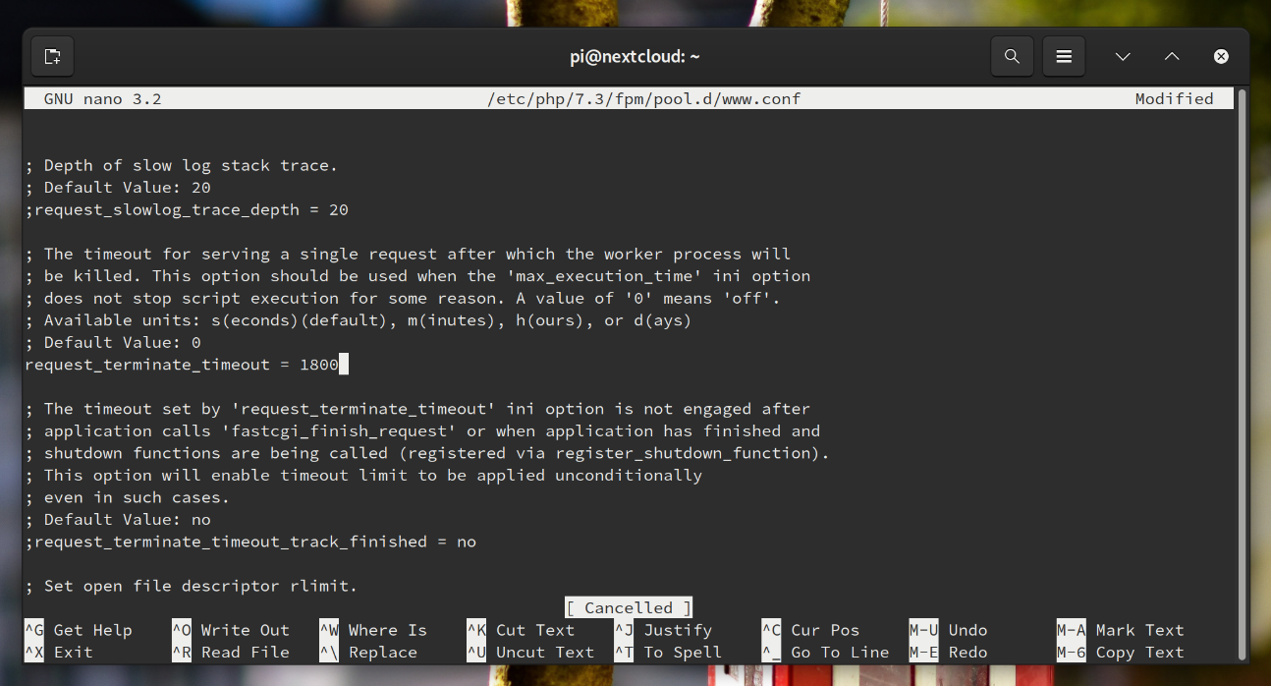The width and height of the screenshot is (1271, 686).
Task: Click the '; Default Value: 0' line
Action: [113, 342]
